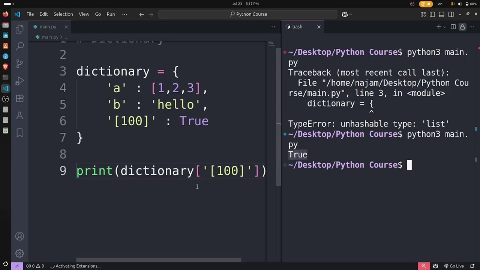Open Run and Debug view
Image resolution: width=480 pixels, height=270 pixels.
[x=20, y=81]
